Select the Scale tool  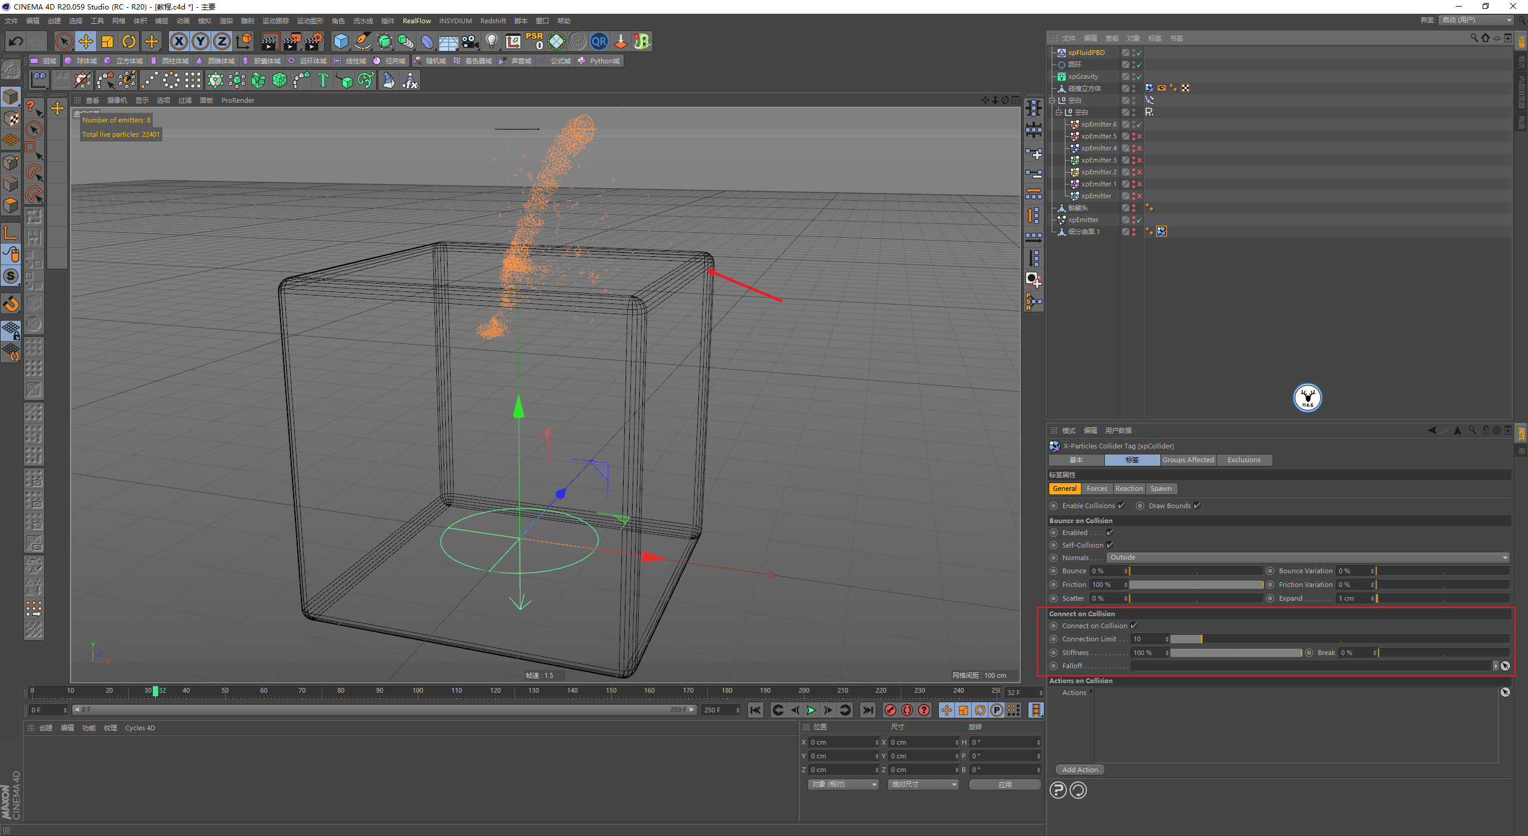pyautogui.click(x=107, y=41)
